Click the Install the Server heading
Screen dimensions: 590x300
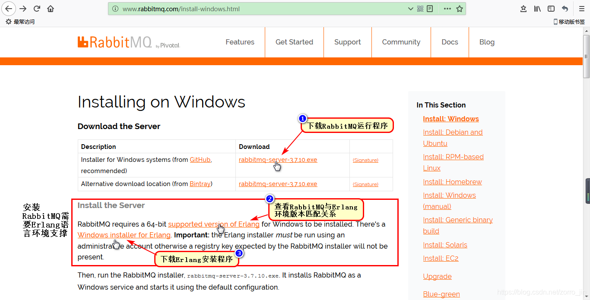pyautogui.click(x=111, y=205)
